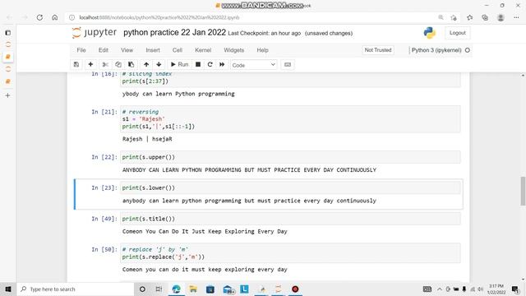Open the Insert menu
The image size is (526, 296).
click(x=153, y=50)
